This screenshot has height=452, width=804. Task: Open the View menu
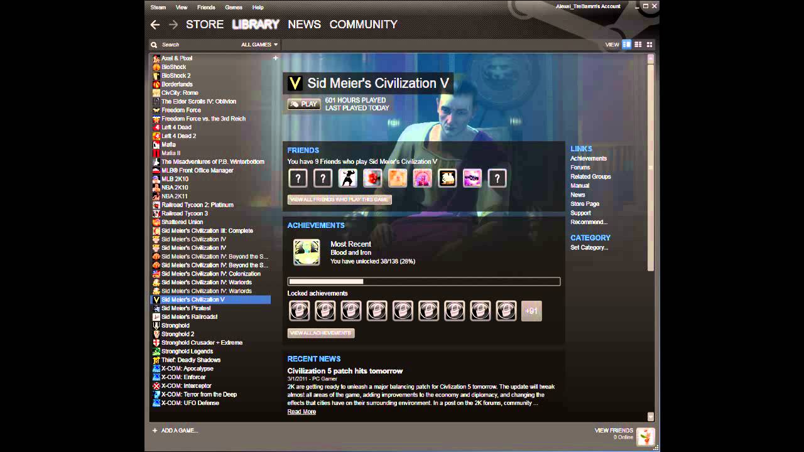coord(182,8)
